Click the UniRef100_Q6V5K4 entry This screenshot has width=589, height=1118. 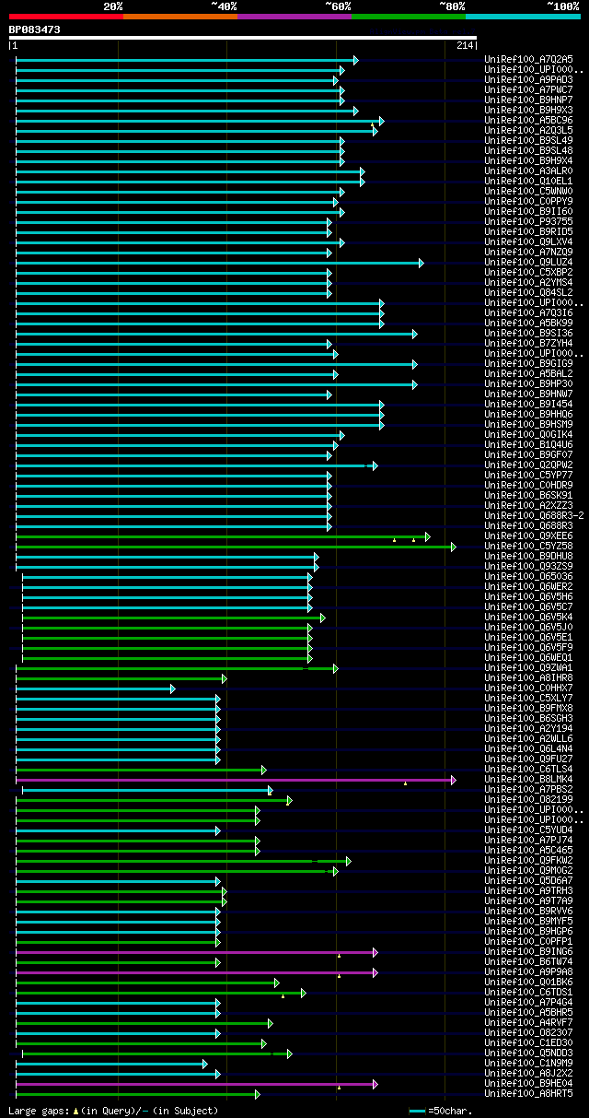(530, 618)
